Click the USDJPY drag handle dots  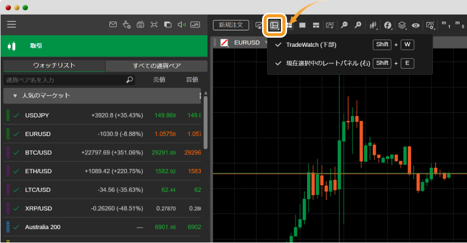8,115
